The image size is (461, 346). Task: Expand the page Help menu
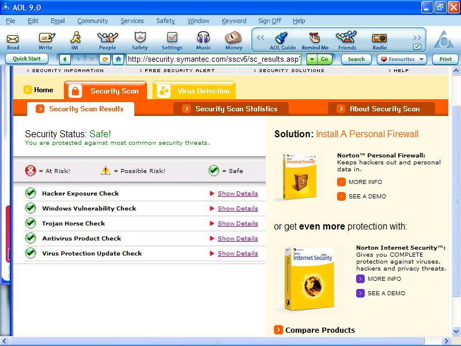click(398, 70)
